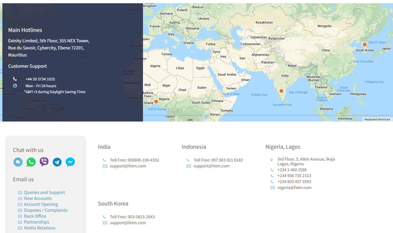This screenshot has height=233, width=393.
Task: Click phone icon in Main Hotlines panel
Action: point(15,79)
